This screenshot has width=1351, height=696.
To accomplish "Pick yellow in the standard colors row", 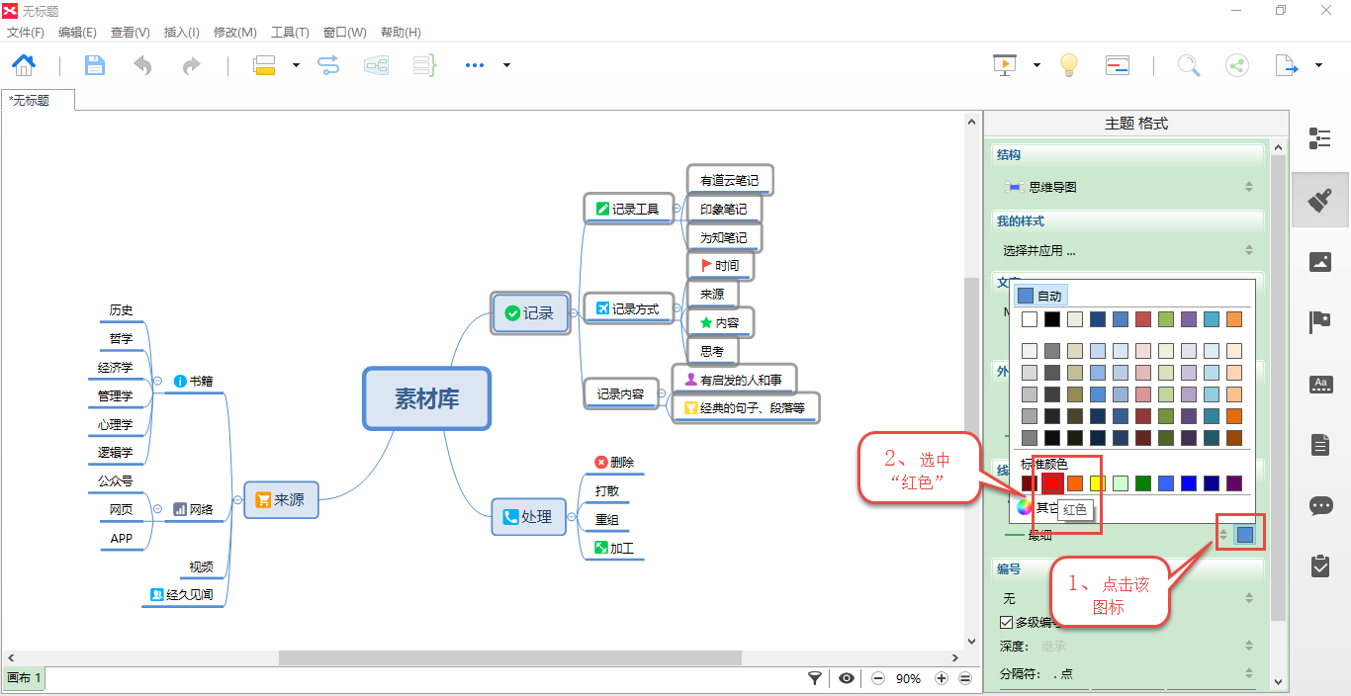I will click(x=1098, y=483).
